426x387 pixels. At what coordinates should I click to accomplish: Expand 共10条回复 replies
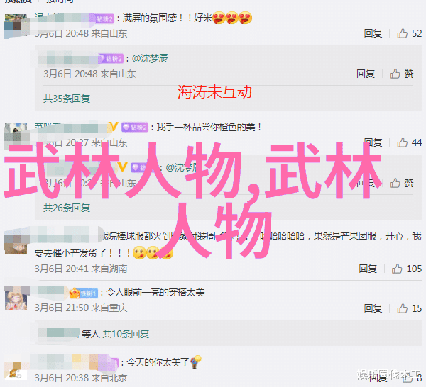126,334
